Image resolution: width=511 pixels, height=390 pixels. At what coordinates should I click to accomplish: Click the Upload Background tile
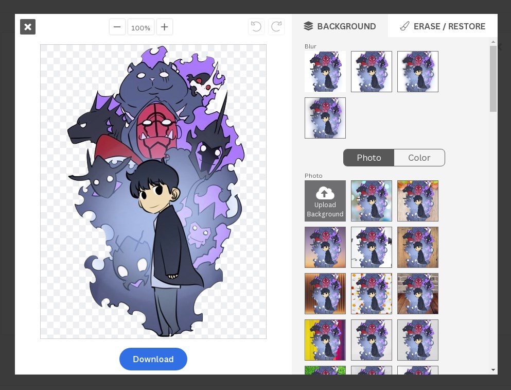click(325, 201)
